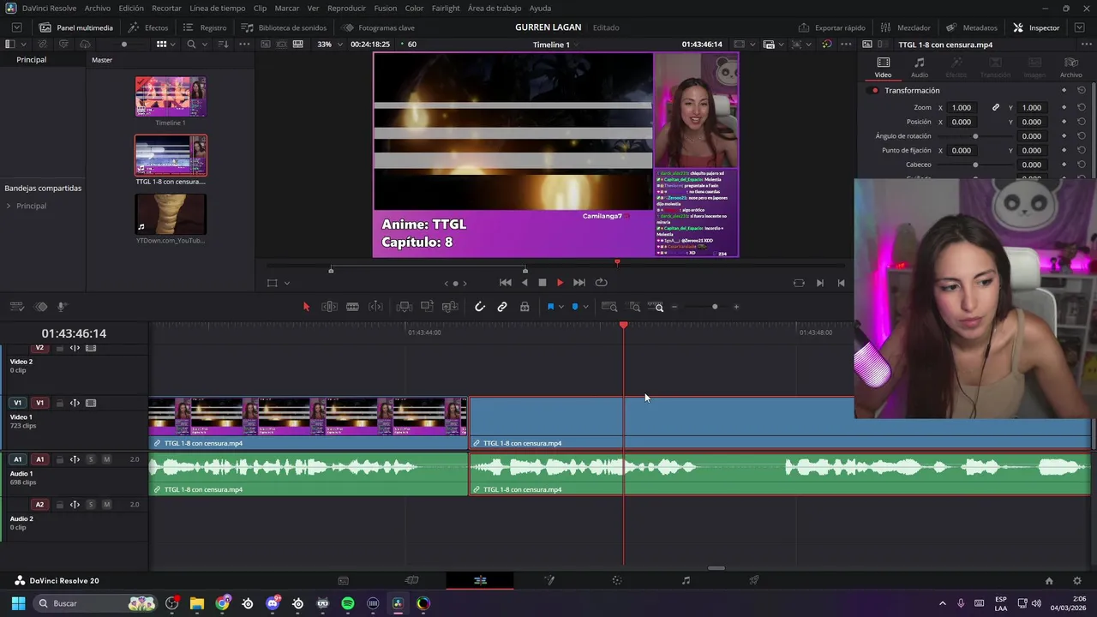Adjust the Cabeceo slider
The width and height of the screenshot is (1097, 617).
click(974, 165)
